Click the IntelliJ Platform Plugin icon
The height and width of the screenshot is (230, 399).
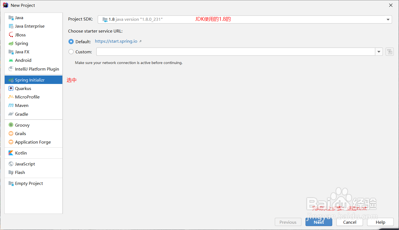pyautogui.click(x=11, y=69)
